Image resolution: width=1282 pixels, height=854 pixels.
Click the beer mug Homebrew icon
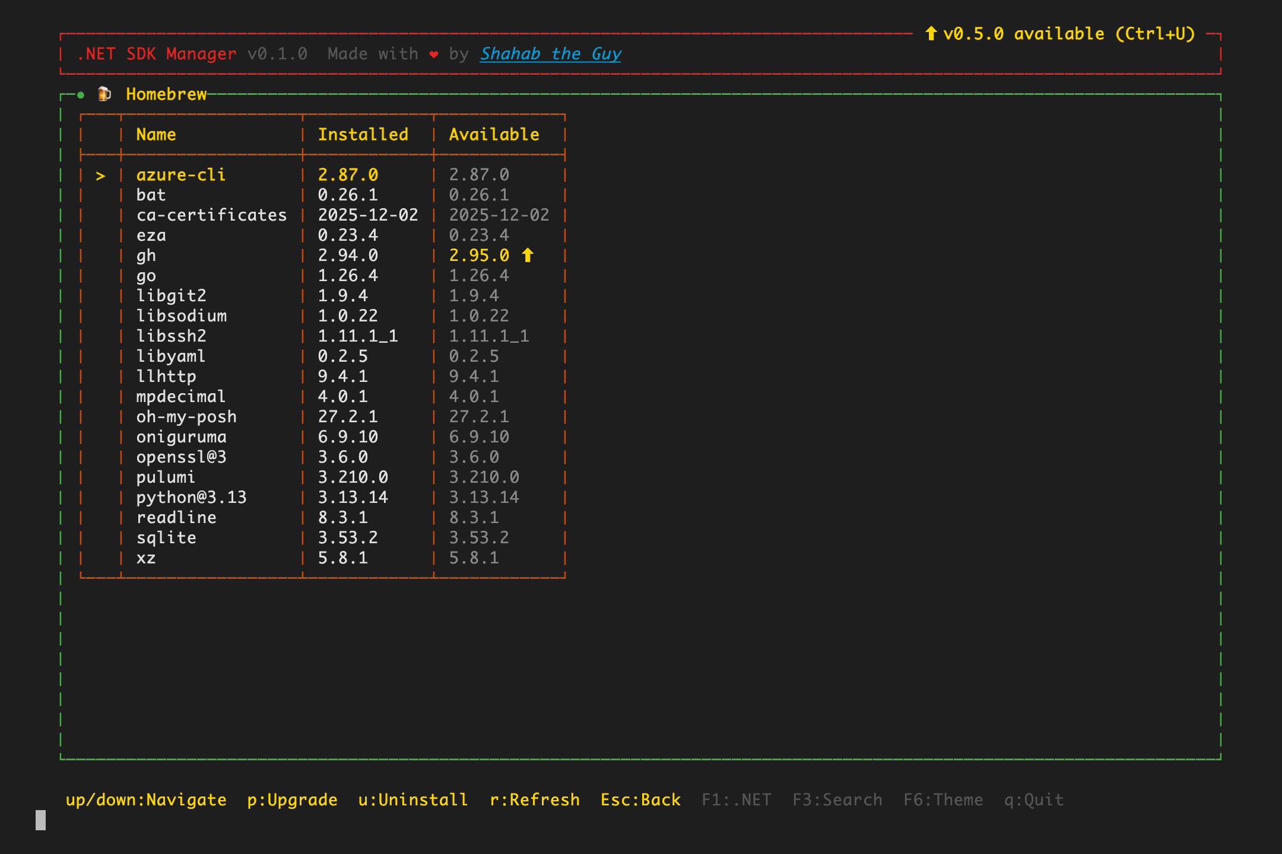(x=104, y=94)
